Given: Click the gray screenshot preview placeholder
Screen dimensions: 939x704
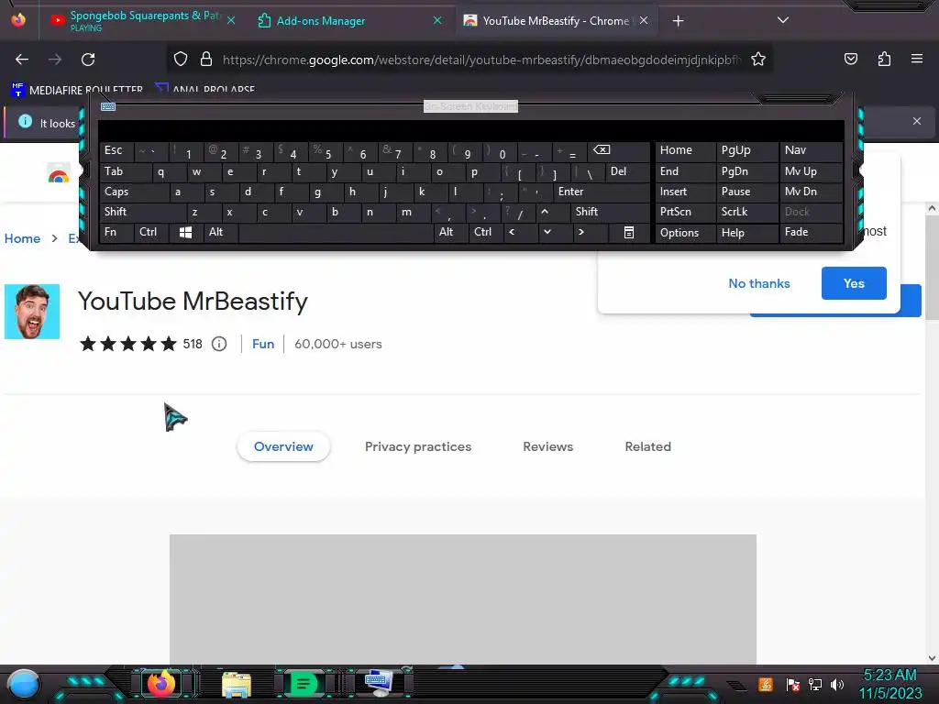Looking at the screenshot, I should [462, 599].
